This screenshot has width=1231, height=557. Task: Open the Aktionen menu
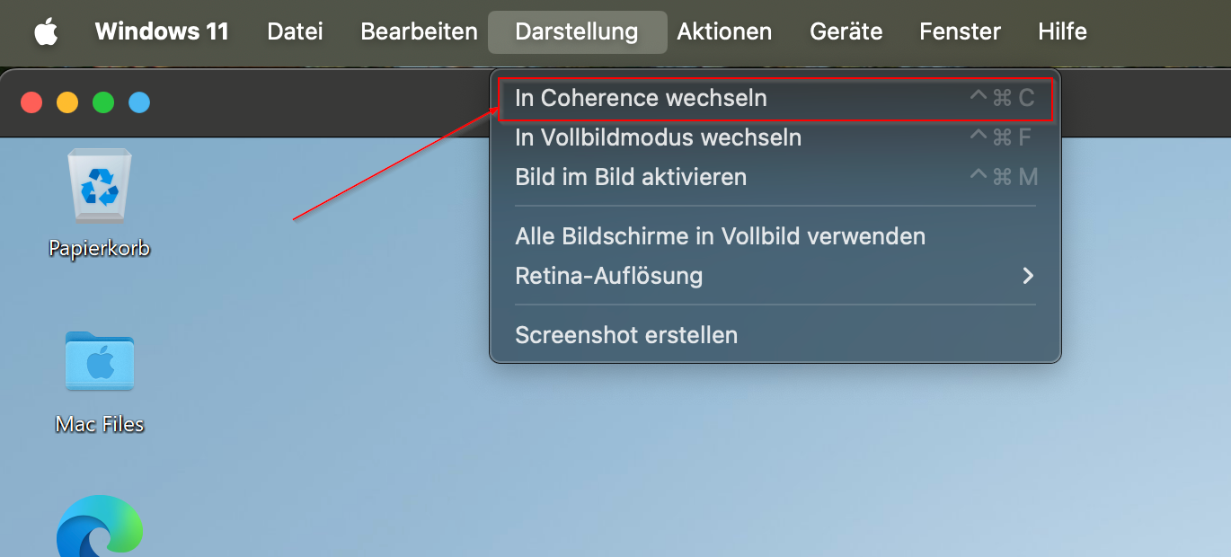tap(724, 31)
